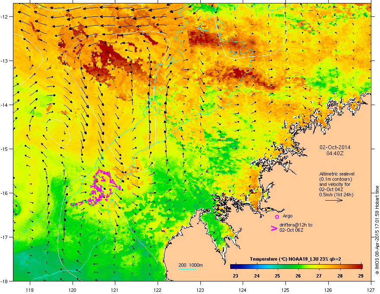Click the longitude axis label 121

[115, 290]
